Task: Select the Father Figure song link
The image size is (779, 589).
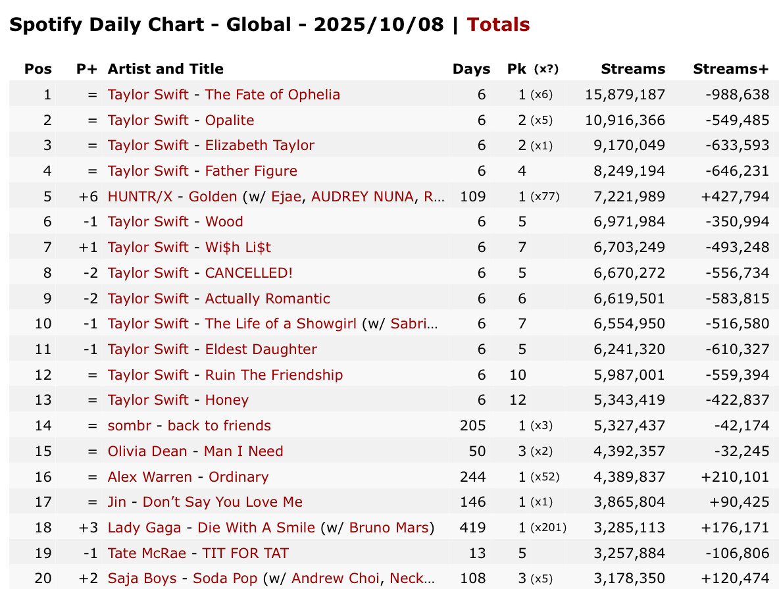Action: 251,171
